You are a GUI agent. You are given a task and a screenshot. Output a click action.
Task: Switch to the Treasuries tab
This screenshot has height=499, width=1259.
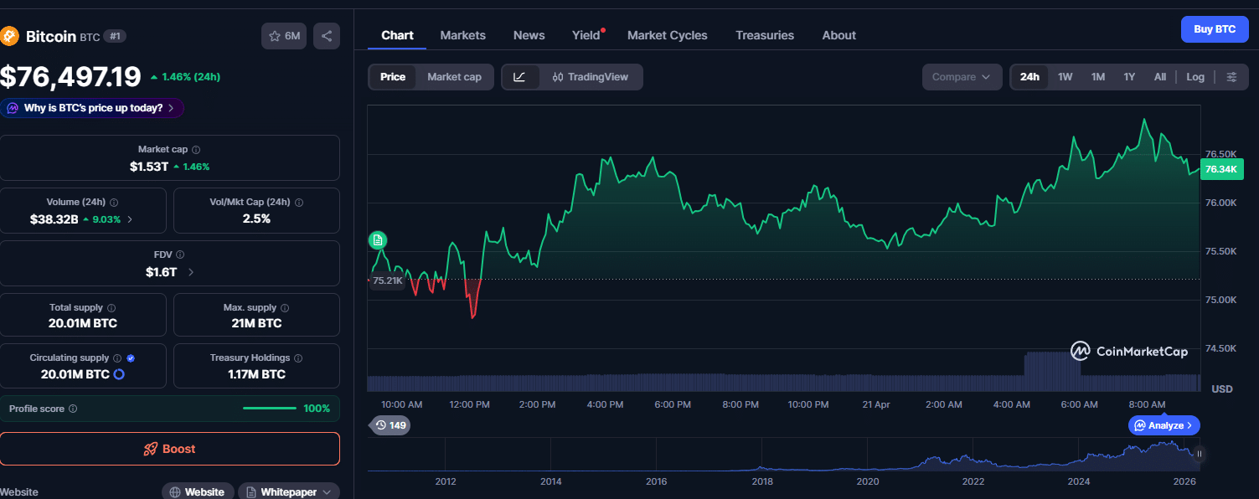(765, 35)
